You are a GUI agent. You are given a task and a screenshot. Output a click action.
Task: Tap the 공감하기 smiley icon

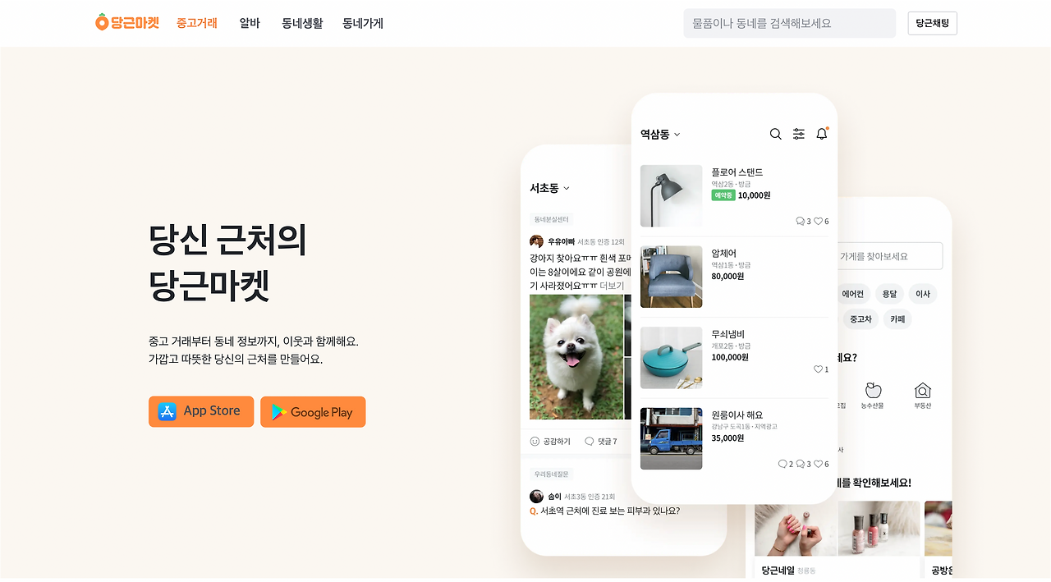click(x=535, y=442)
